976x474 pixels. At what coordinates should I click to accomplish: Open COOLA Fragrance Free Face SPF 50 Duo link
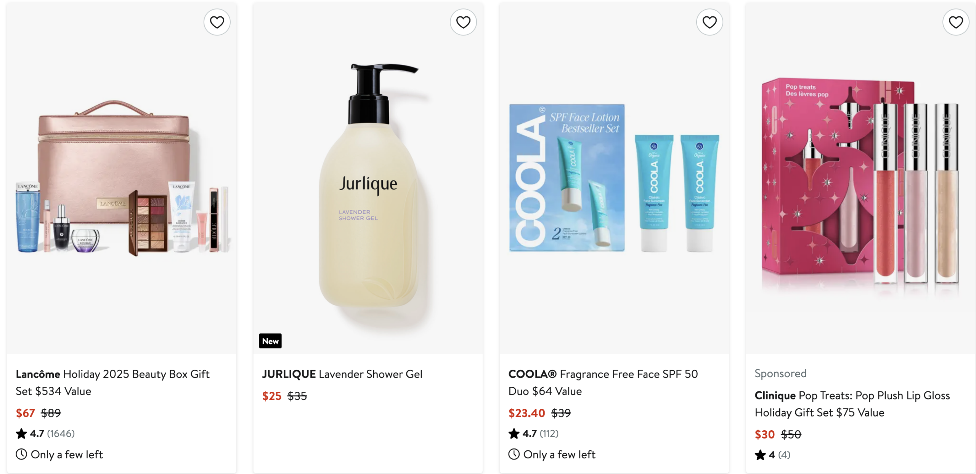click(603, 383)
